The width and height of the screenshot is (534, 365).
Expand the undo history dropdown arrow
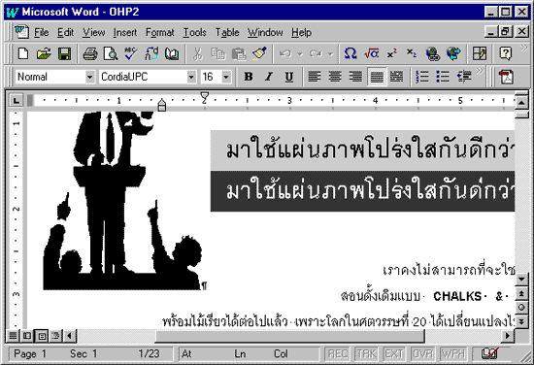coord(300,53)
